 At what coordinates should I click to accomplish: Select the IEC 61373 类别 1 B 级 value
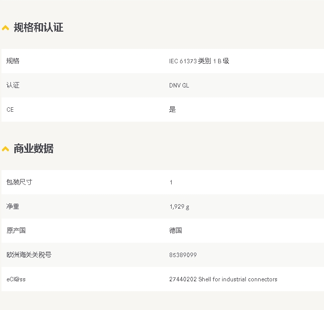tap(199, 61)
